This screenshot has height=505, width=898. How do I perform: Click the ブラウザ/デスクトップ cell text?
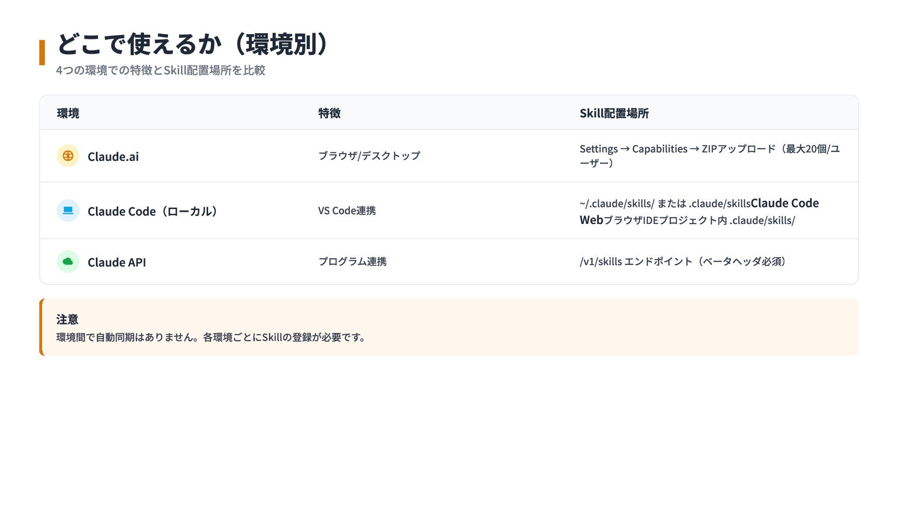(369, 156)
